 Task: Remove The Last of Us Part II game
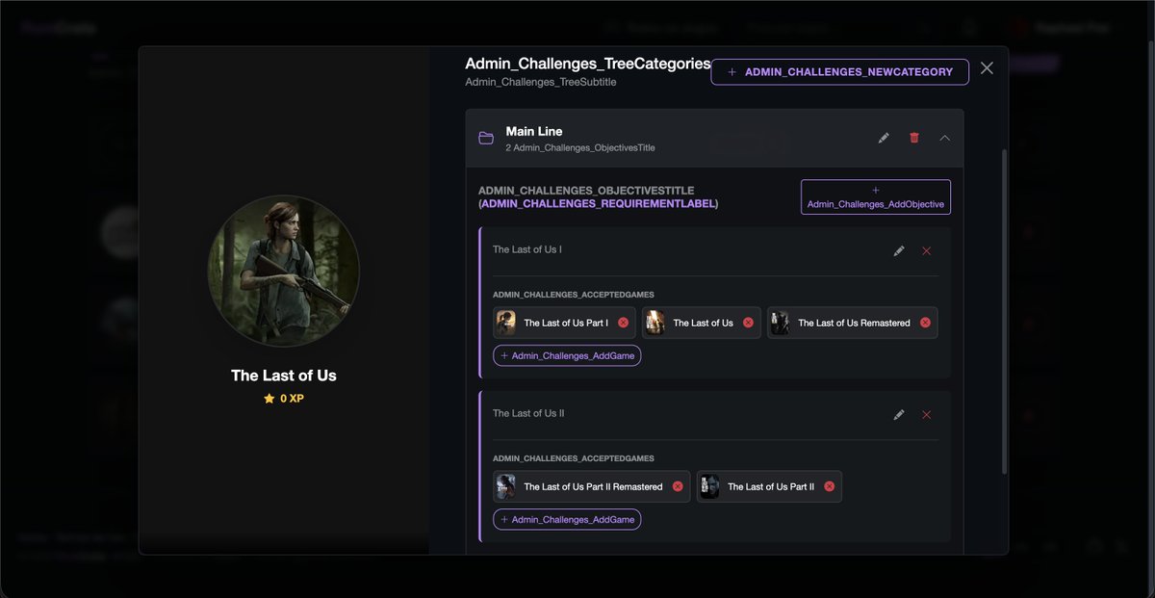[x=829, y=486]
